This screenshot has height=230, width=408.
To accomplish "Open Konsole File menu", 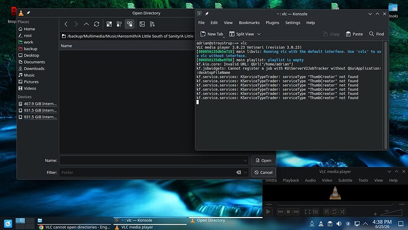I will (x=202, y=22).
